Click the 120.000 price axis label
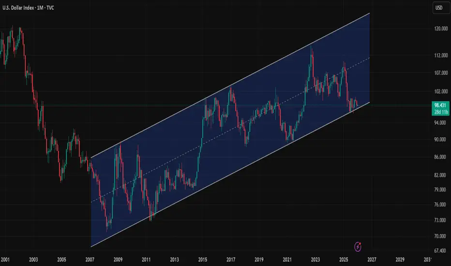Image resolution: width=451 pixels, height=266 pixels. [441, 29]
